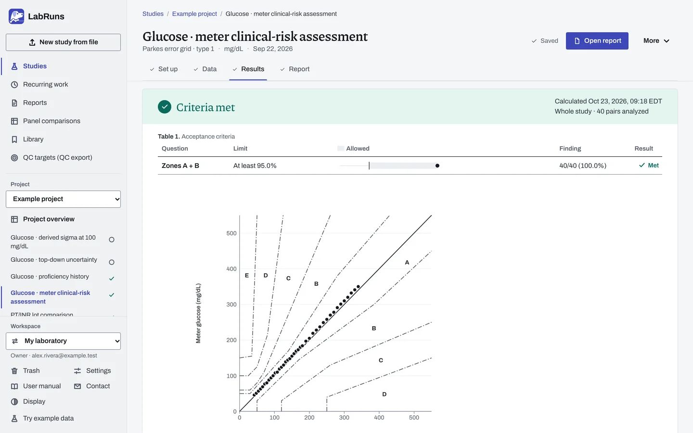
Task: Select the Results tab
Action: [x=248, y=69]
